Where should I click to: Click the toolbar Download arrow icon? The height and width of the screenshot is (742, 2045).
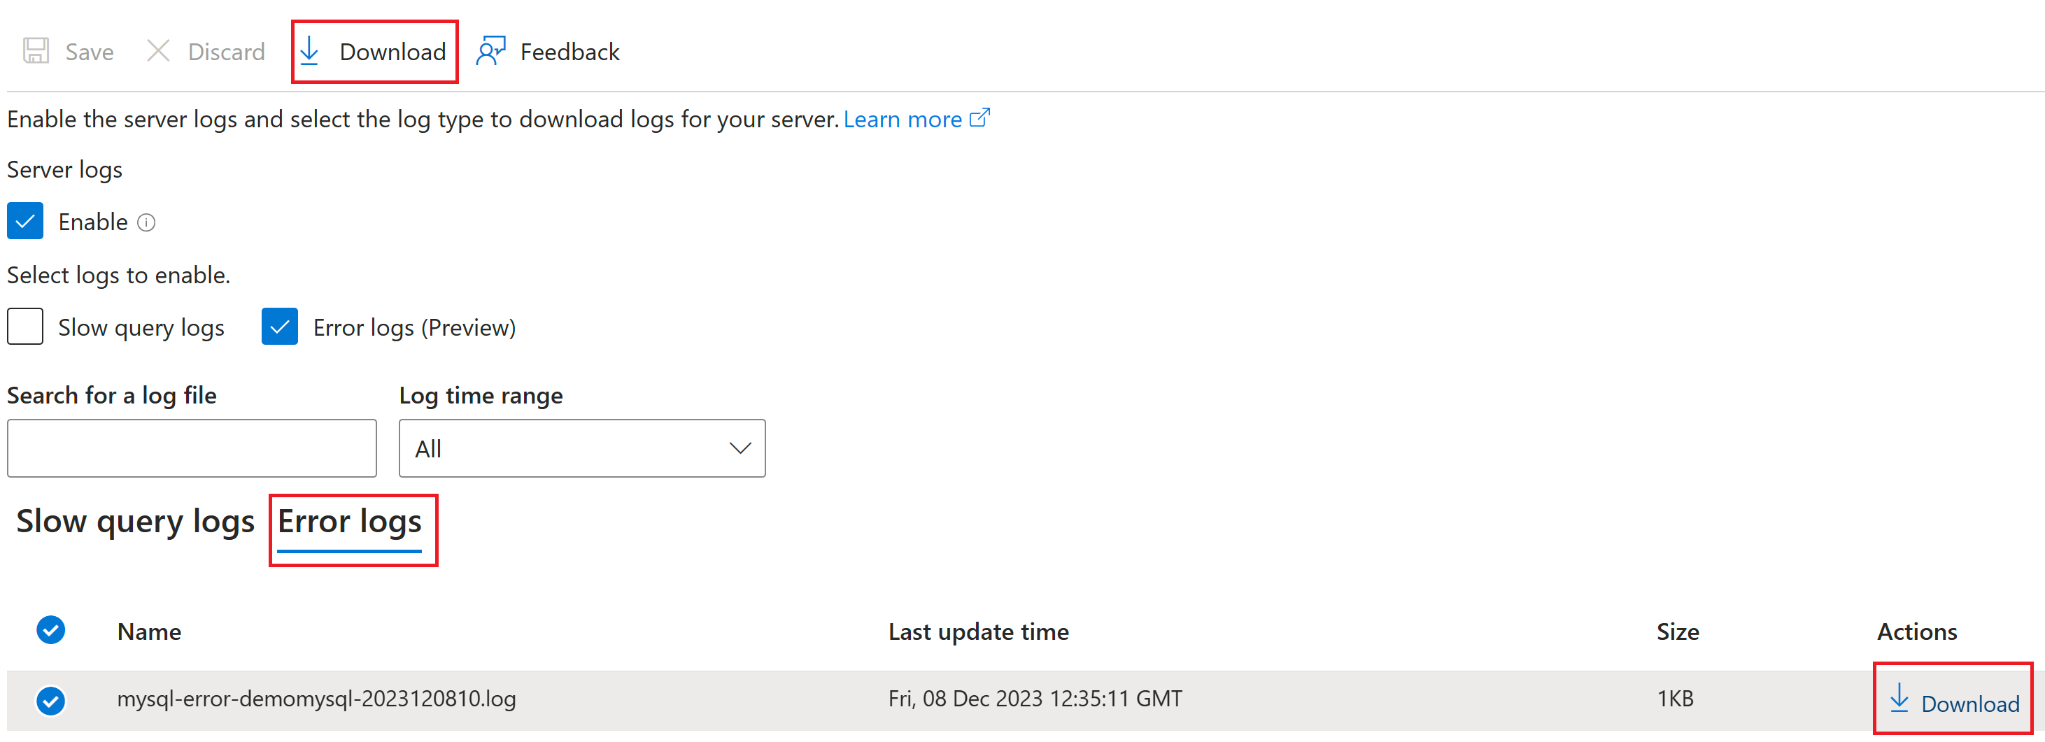click(310, 52)
